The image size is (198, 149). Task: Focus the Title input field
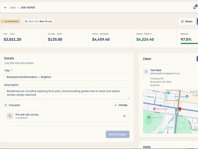click(x=67, y=77)
